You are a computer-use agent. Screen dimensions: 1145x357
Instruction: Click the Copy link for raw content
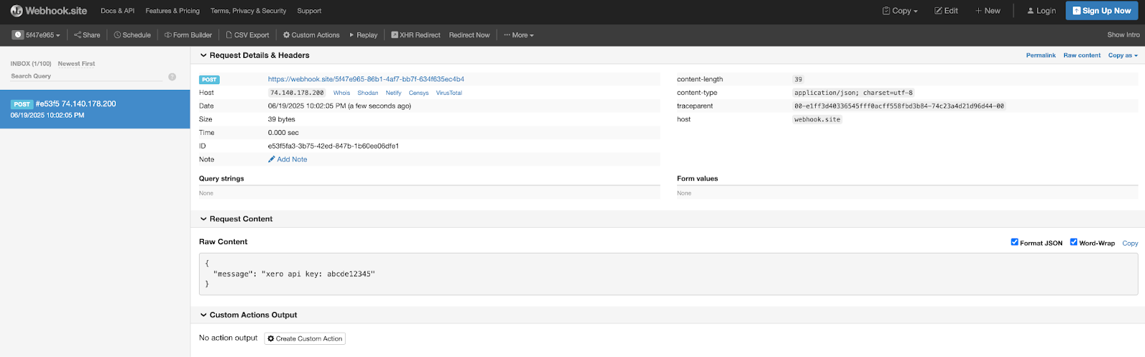(x=1130, y=243)
